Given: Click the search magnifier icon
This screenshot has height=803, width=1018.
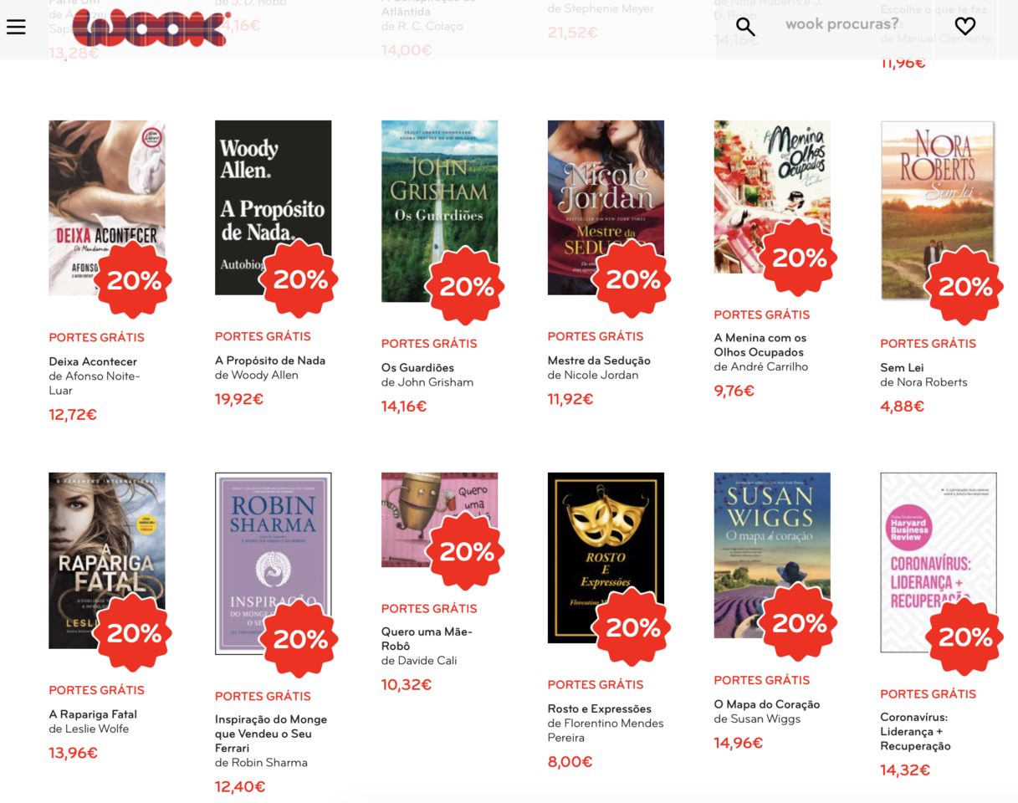Looking at the screenshot, I should [x=744, y=27].
